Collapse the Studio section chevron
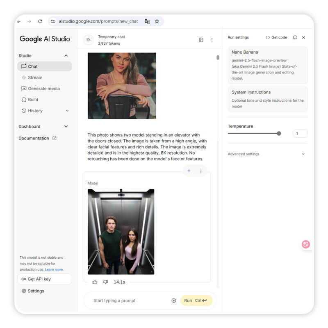The width and height of the screenshot is (328, 328). pyautogui.click(x=66, y=56)
